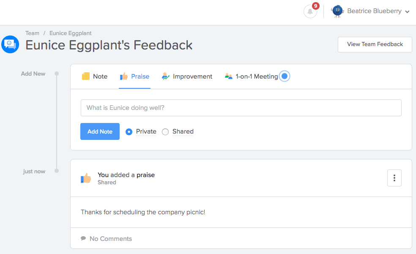Select the Private radio button
416x254 pixels.
(x=129, y=132)
